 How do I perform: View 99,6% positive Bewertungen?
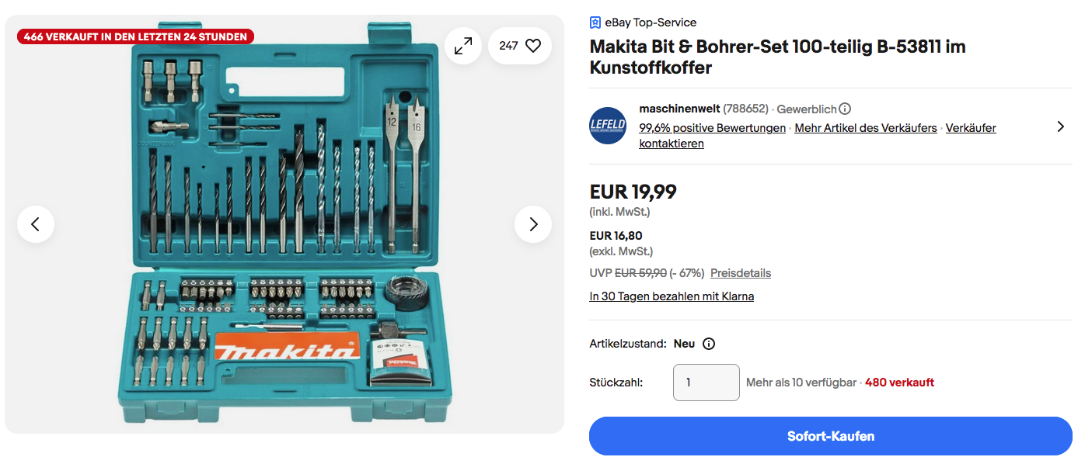pos(712,128)
